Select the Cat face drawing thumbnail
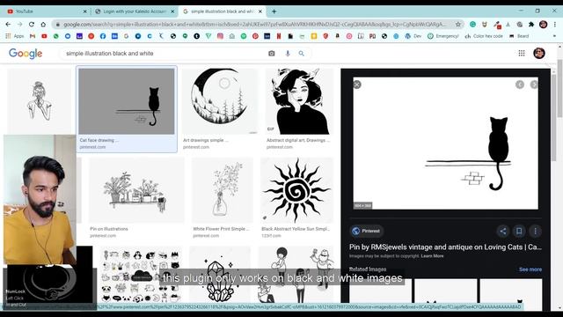 127,101
